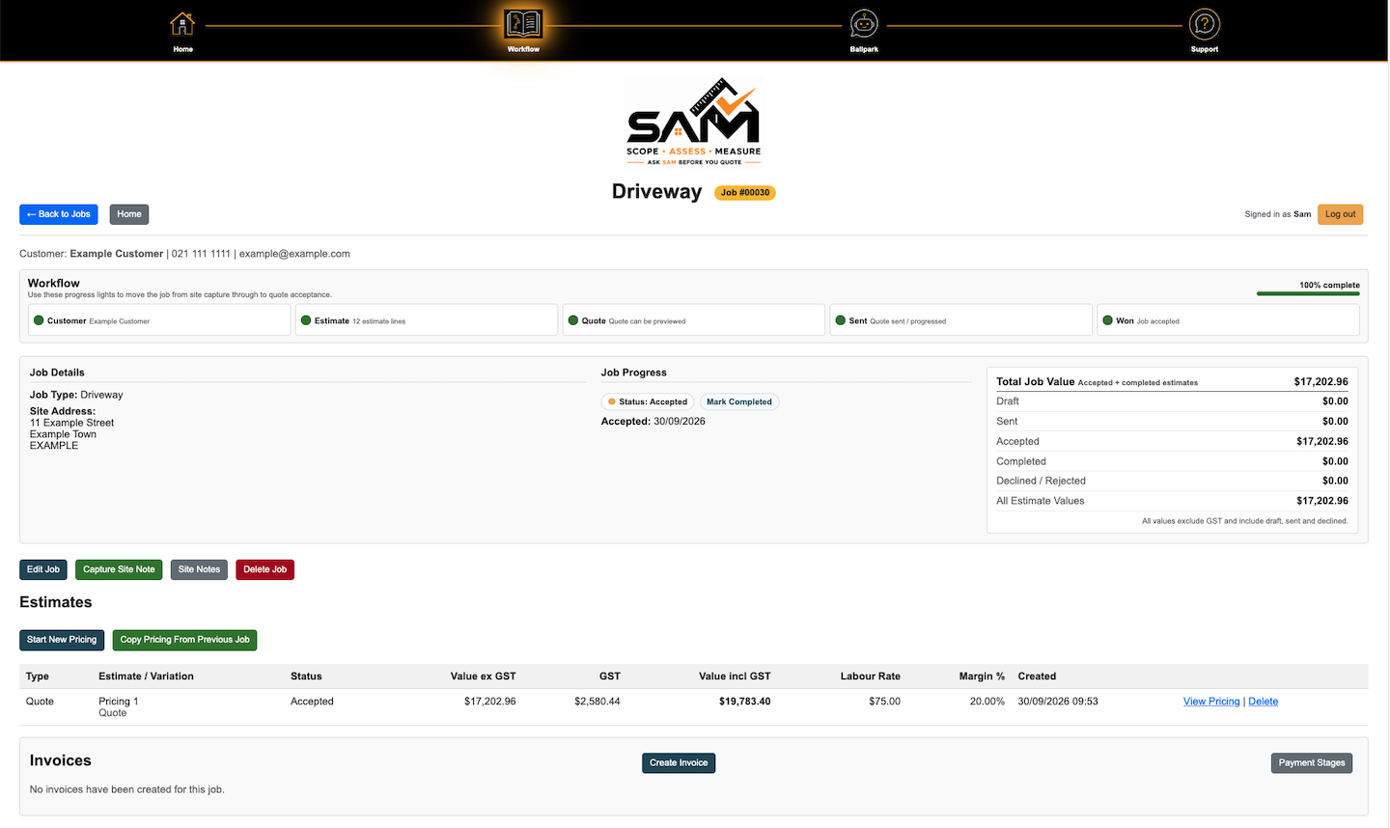This screenshot has height=828, width=1390.
Task: Click the green Quote workflow light
Action: point(573,320)
